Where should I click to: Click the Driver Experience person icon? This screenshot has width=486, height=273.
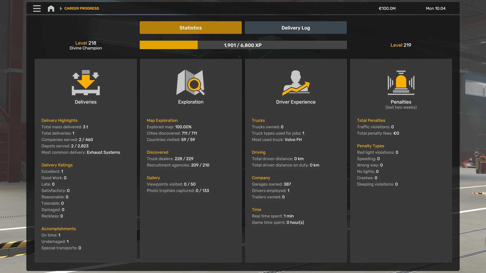coord(296,83)
